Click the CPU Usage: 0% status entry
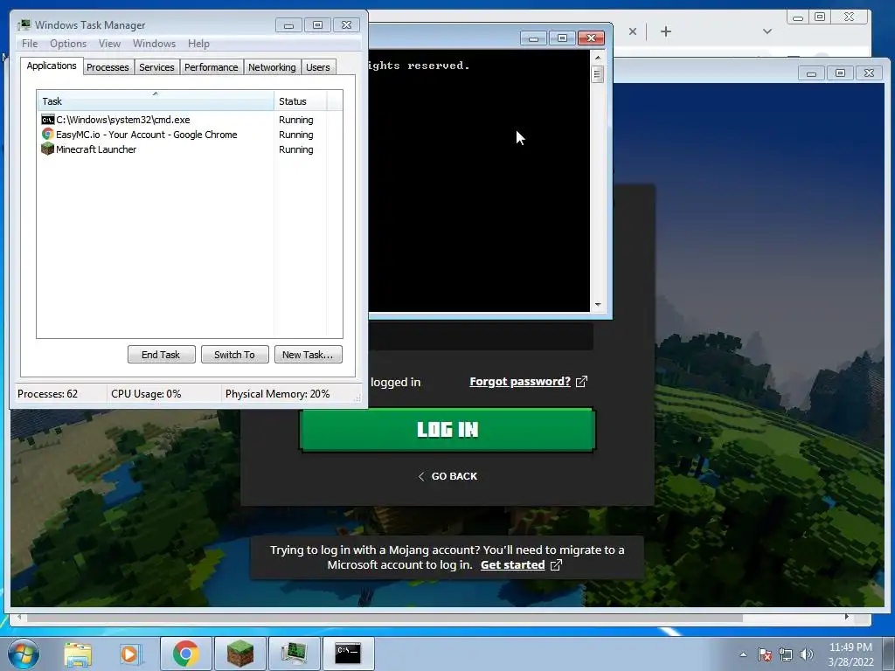Screen dimensions: 895x671 point(146,394)
